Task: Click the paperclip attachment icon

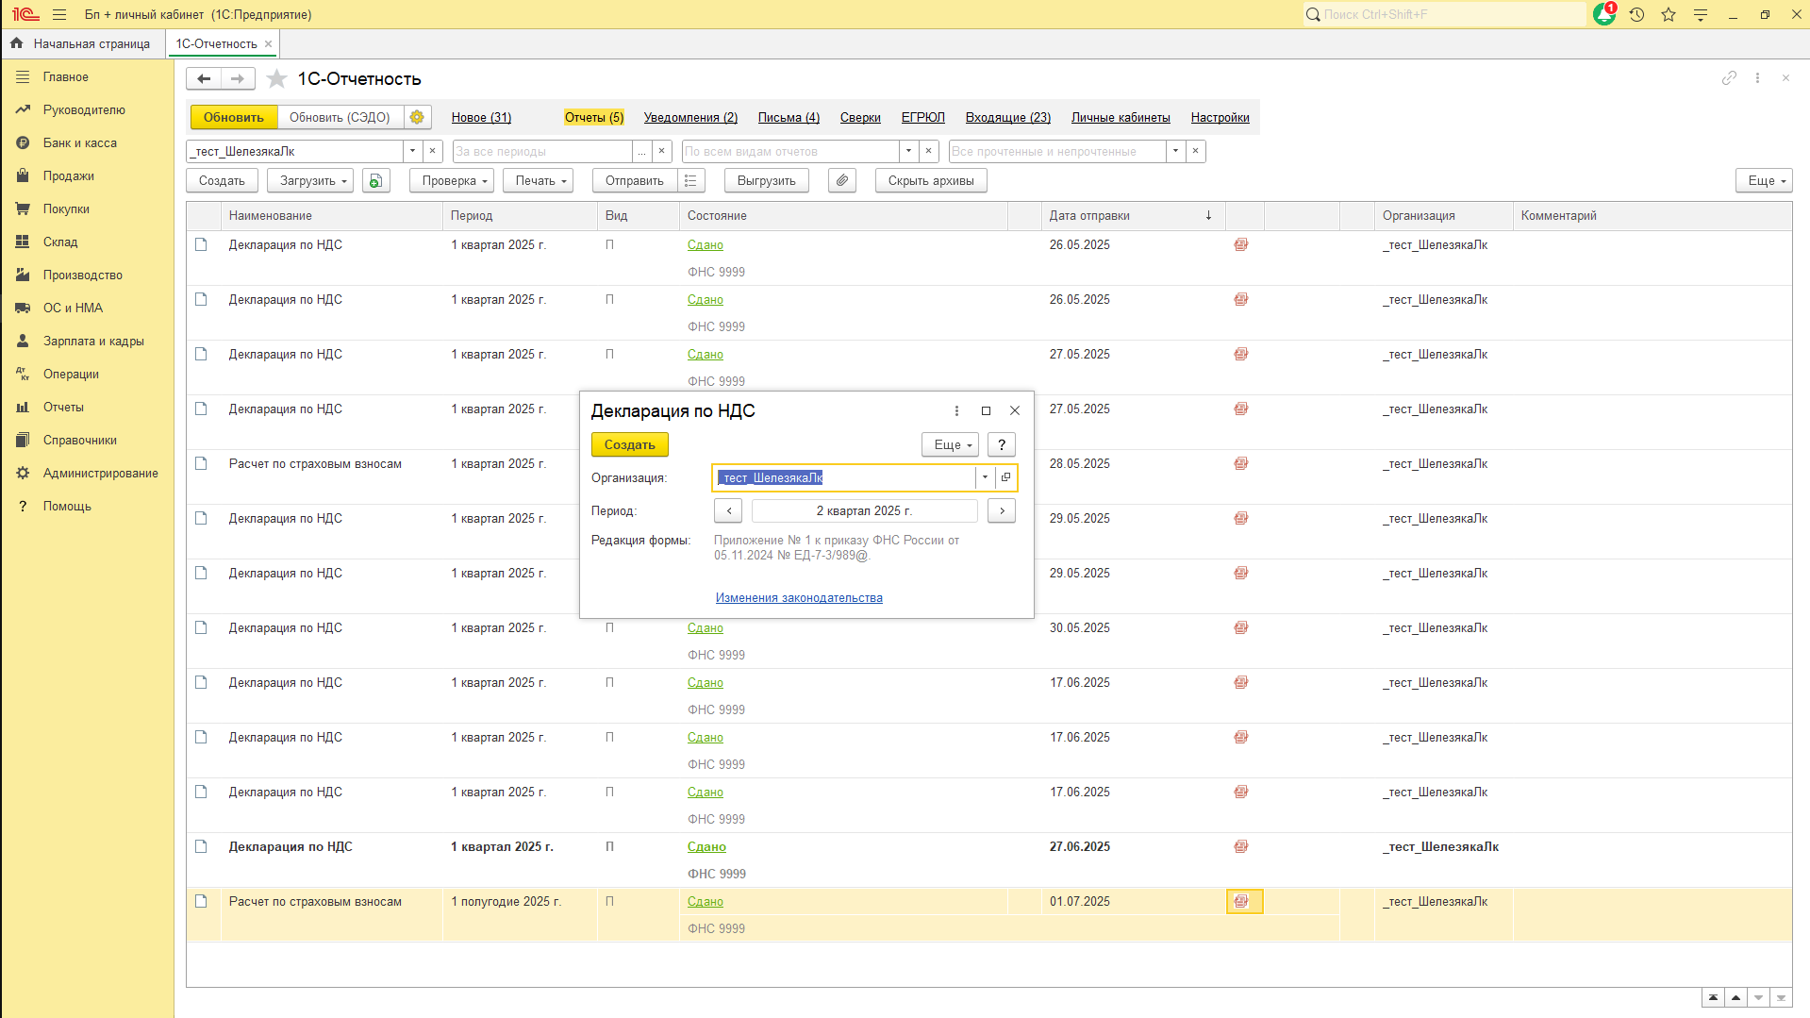Action: click(842, 180)
